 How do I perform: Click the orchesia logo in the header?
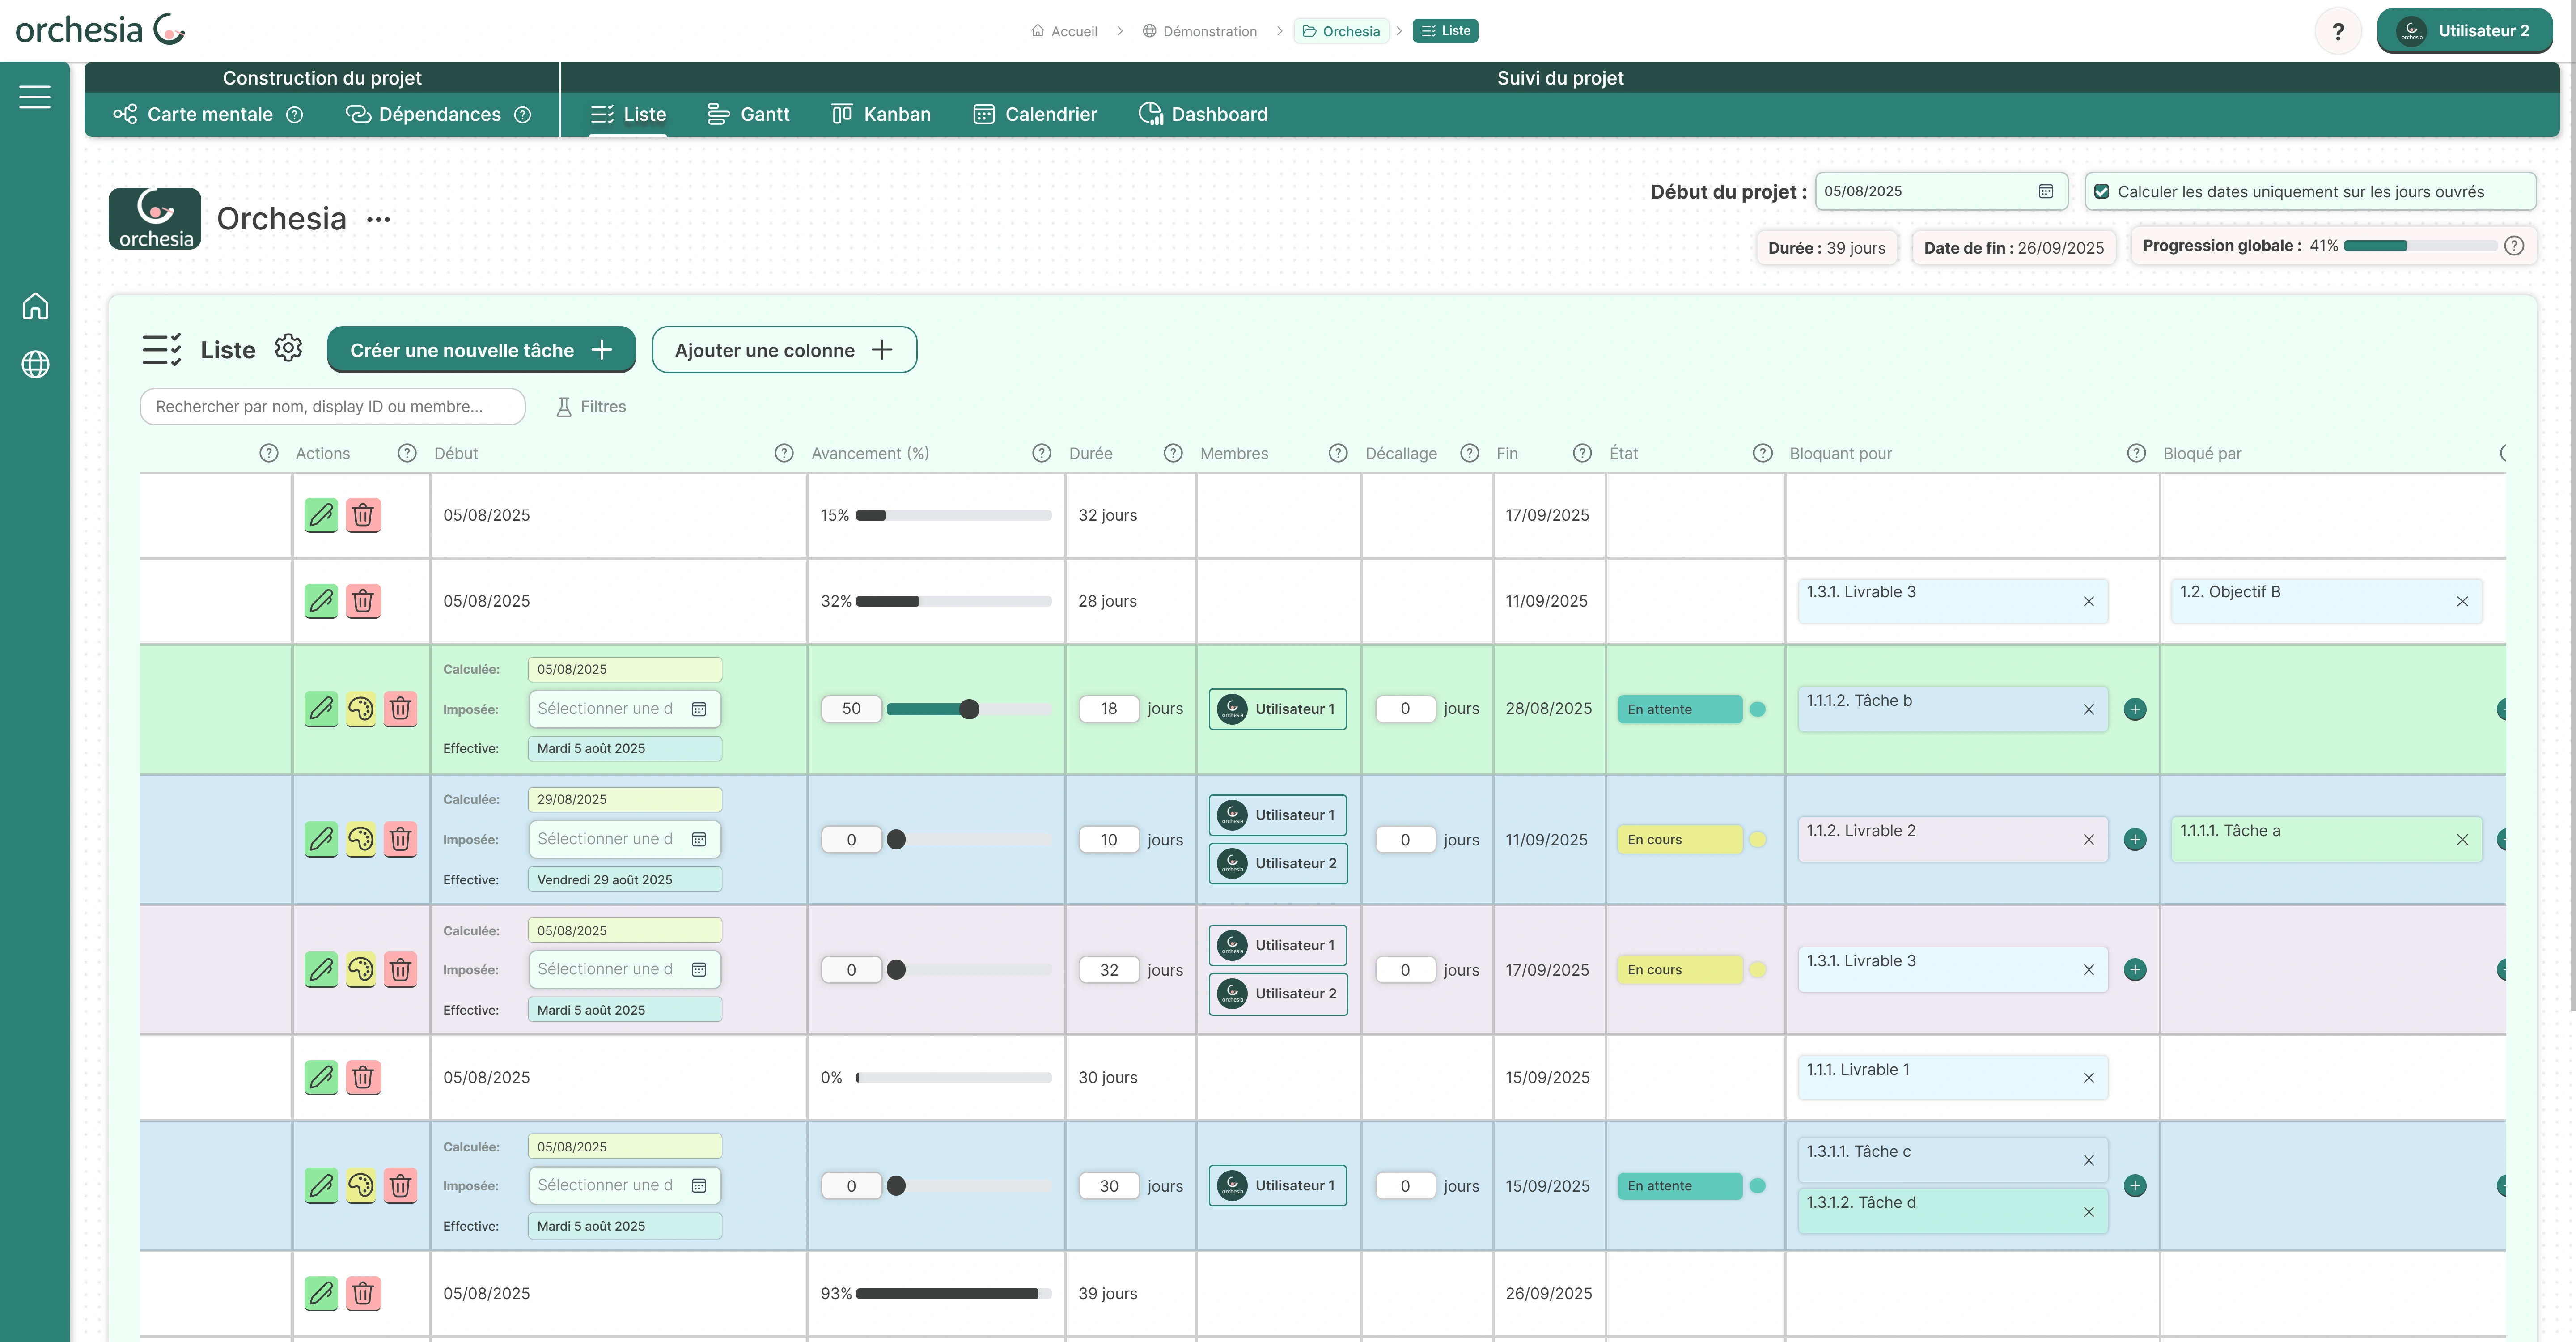tap(100, 30)
